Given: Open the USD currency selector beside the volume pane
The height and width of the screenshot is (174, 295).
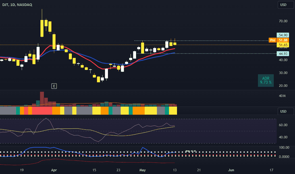Looking at the screenshot, I should click(286, 111).
